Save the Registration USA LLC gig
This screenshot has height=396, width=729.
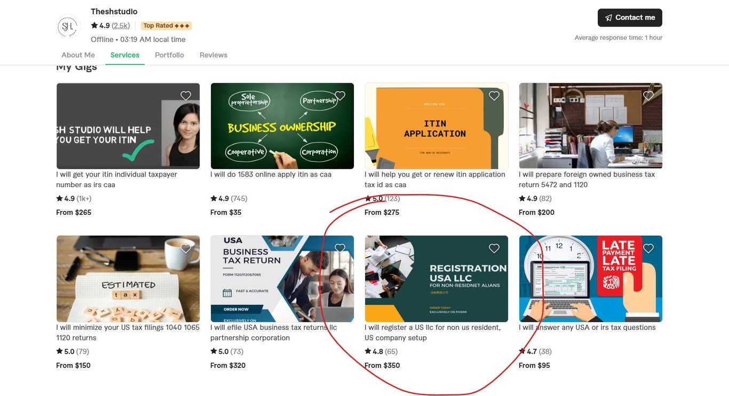point(494,248)
